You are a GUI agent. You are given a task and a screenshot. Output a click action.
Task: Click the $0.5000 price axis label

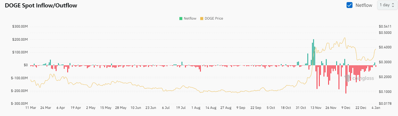(x=385, y=32)
